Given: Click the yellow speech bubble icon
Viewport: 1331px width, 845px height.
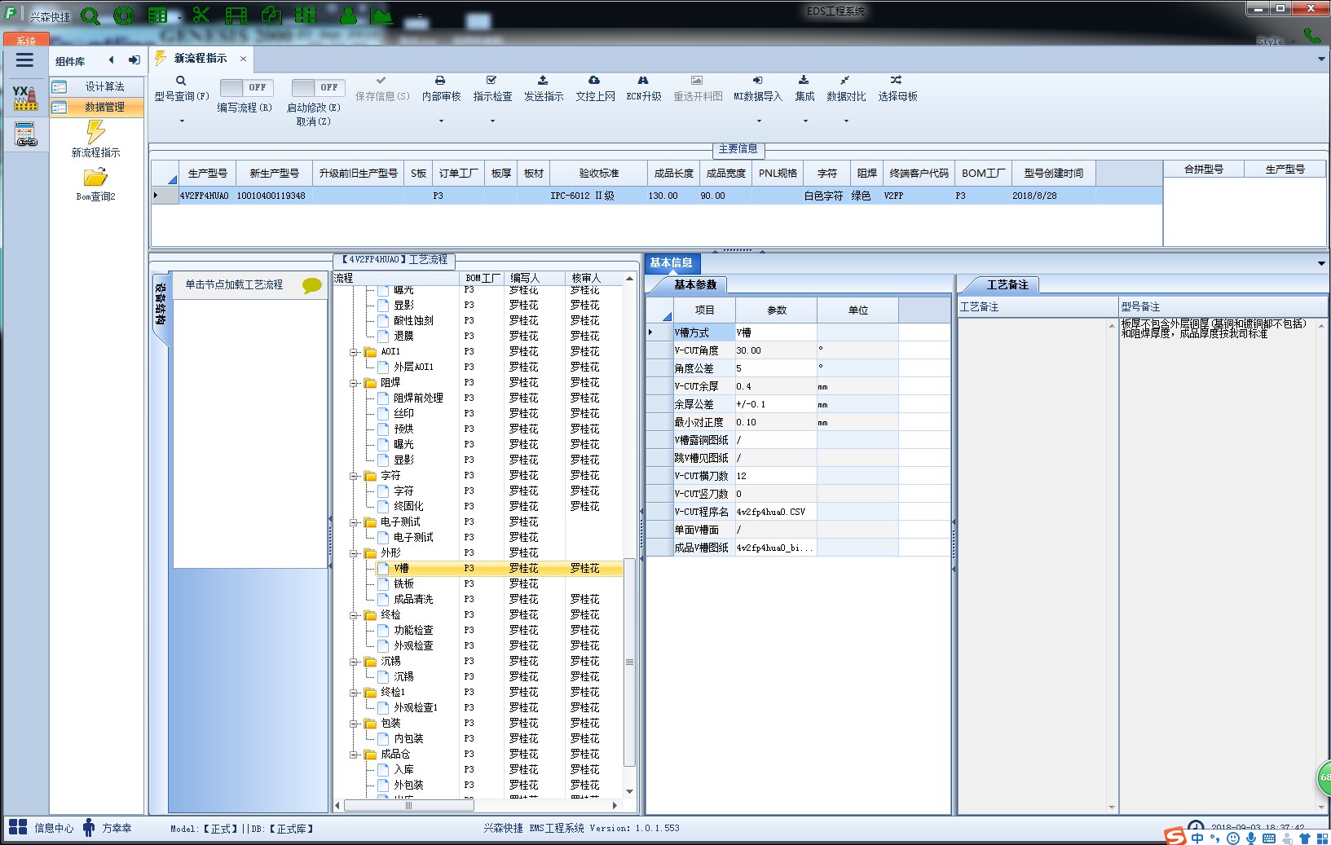Looking at the screenshot, I should coord(311,285).
